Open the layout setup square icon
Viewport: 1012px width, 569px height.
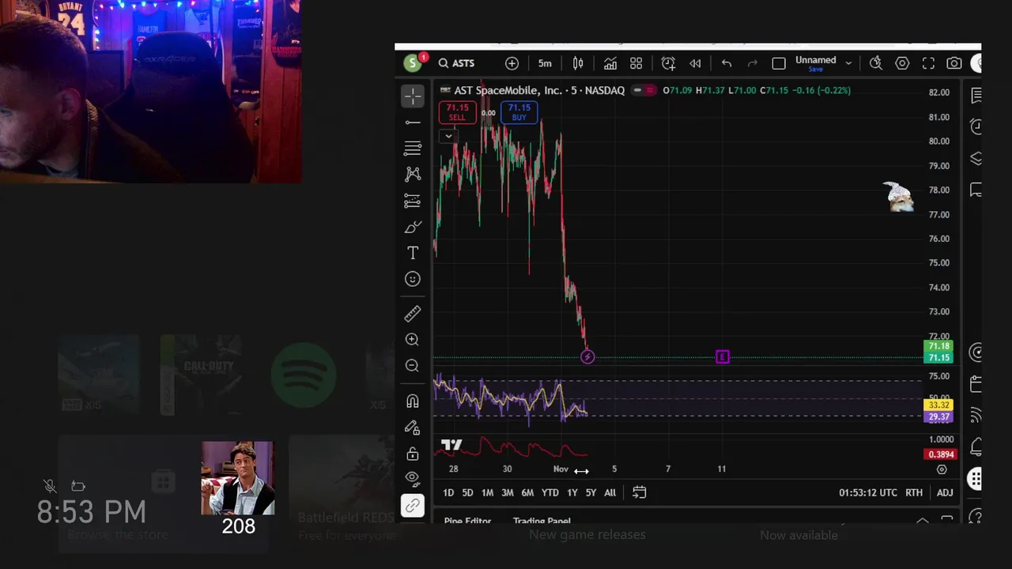point(779,63)
